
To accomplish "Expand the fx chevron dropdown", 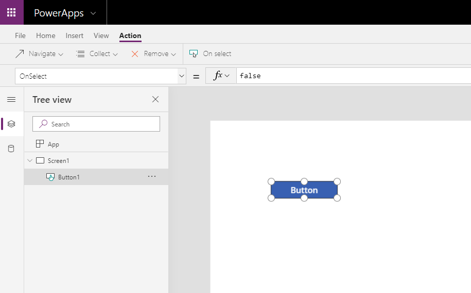I will click(x=227, y=76).
